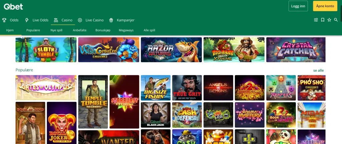Click the se alle link
Screen dimensions: 342x144
[318, 70]
